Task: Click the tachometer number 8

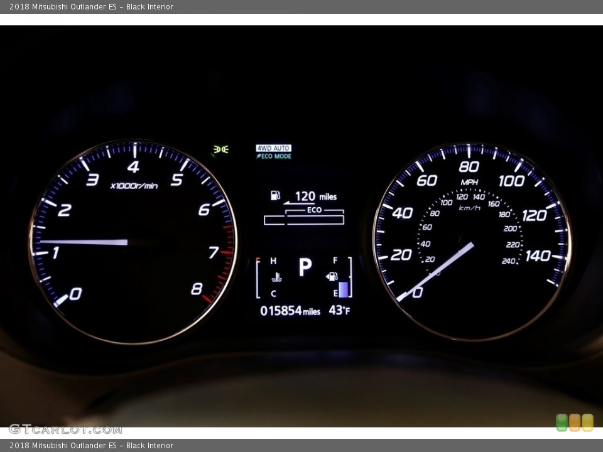Action: (197, 288)
